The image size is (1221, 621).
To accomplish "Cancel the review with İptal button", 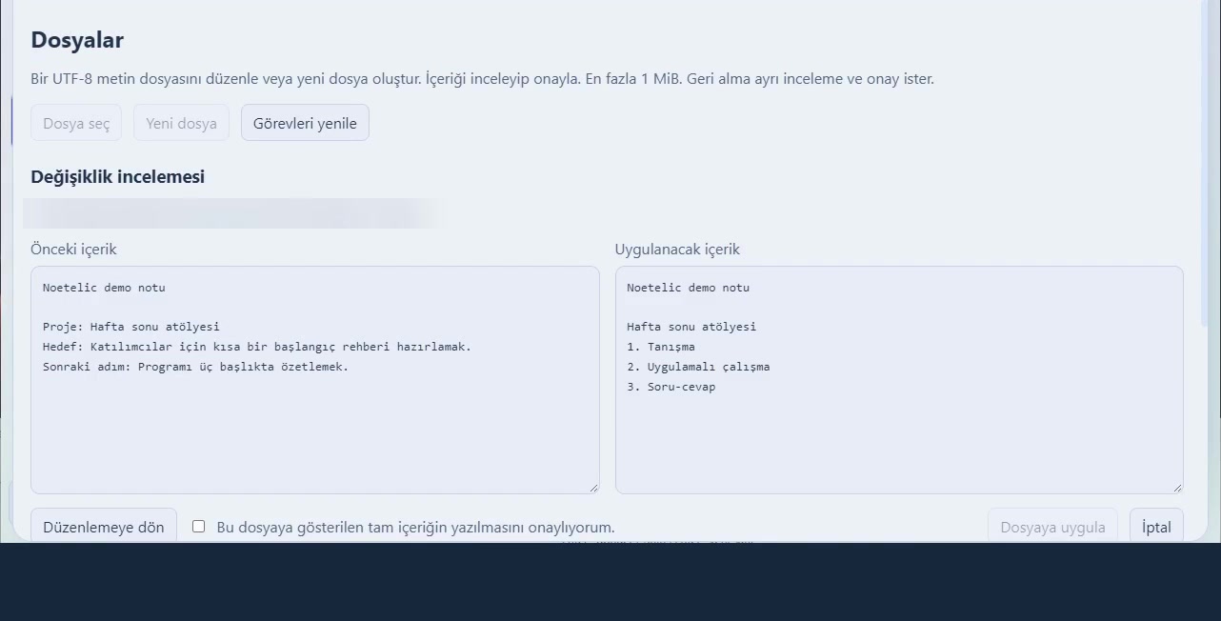I will [1156, 526].
